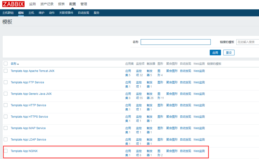Open Template App Generic Java JMX template
This screenshot has height=159, width=259.
(31, 94)
